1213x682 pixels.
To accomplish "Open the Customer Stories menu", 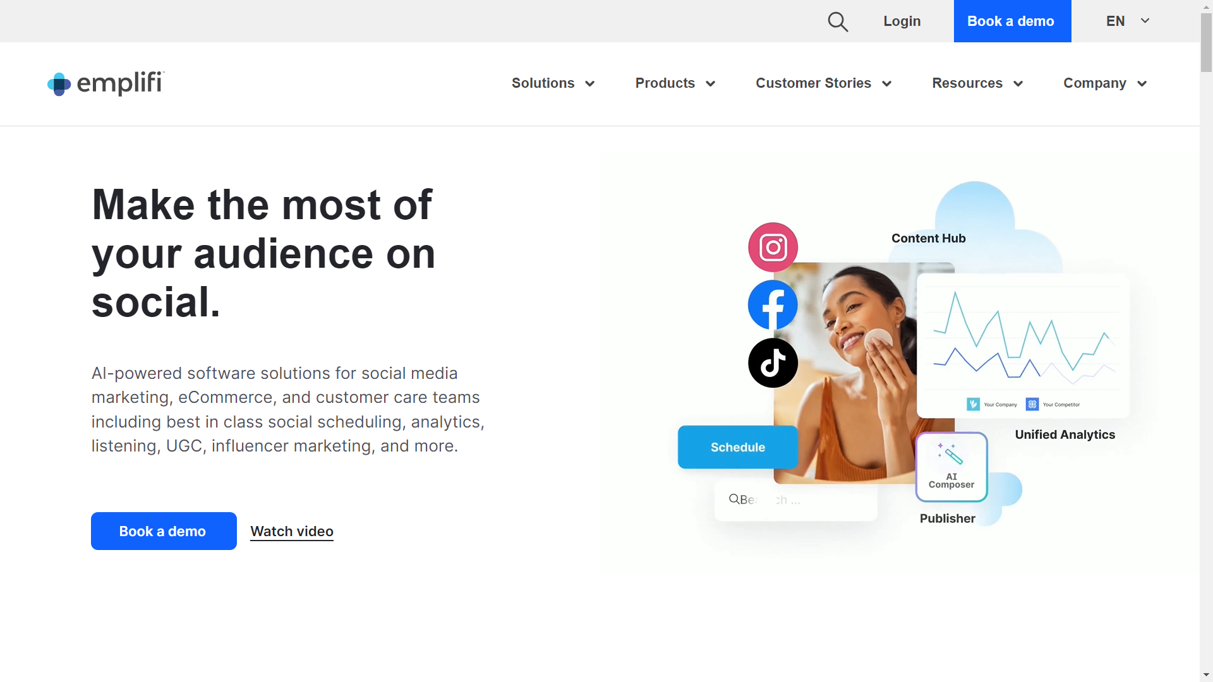I will pos(823,83).
